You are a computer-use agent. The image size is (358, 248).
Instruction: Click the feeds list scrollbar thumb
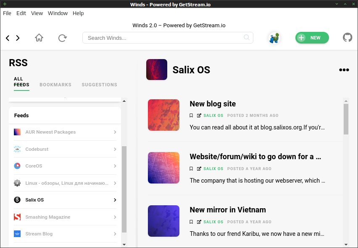click(124, 189)
